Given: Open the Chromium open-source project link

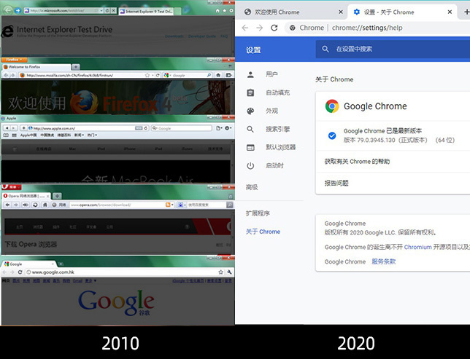Looking at the screenshot, I should [x=417, y=247].
